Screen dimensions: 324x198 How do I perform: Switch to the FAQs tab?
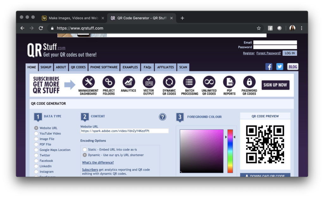tap(147, 67)
